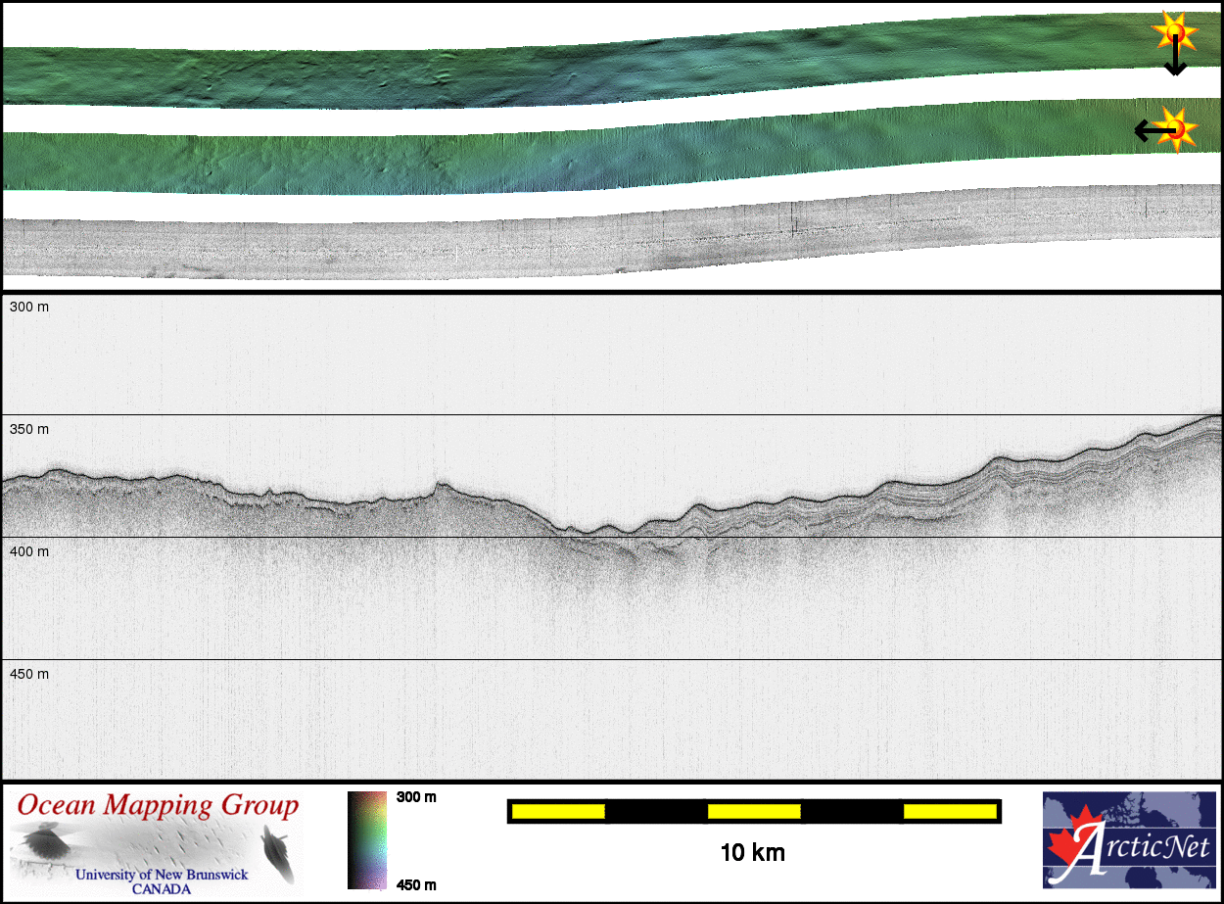
Task: Click the 450 m label beside the color legend
Action: [415, 885]
